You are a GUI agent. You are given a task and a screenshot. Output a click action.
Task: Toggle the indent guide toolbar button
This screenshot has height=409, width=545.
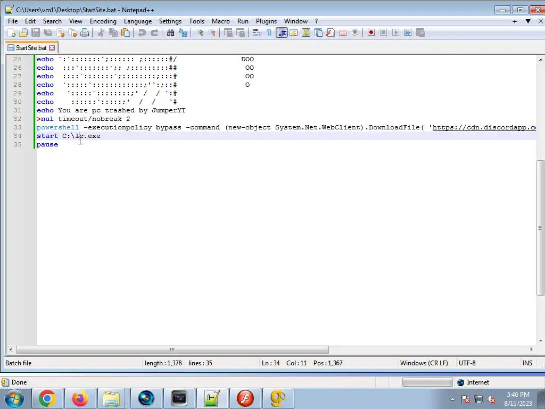(282, 32)
